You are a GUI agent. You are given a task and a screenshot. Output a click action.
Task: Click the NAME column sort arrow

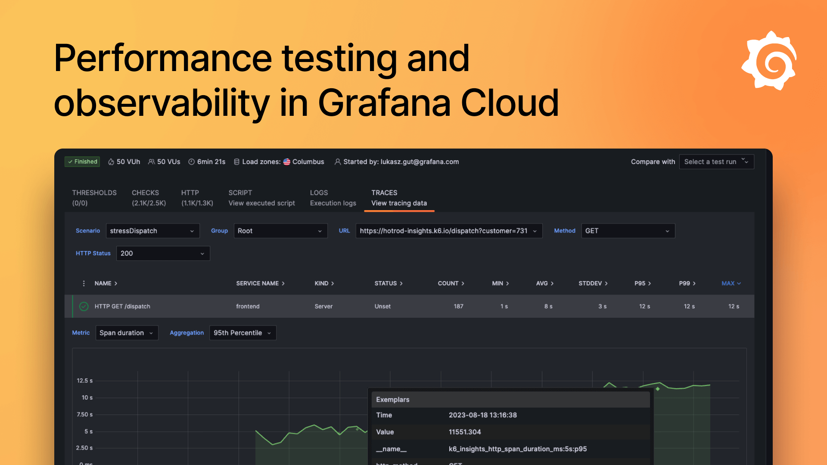pyautogui.click(x=116, y=283)
